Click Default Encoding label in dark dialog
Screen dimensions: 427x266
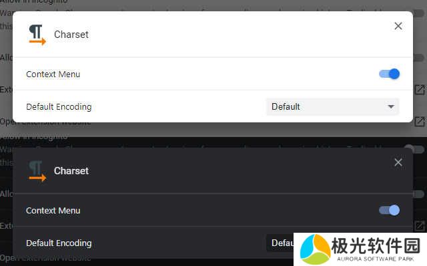pos(59,243)
